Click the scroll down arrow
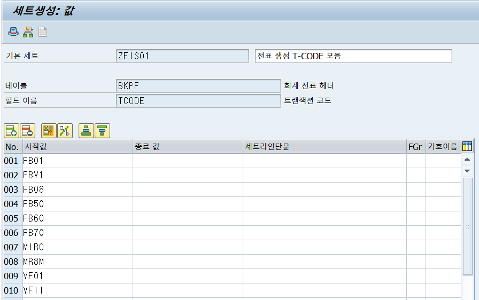 coord(467,171)
